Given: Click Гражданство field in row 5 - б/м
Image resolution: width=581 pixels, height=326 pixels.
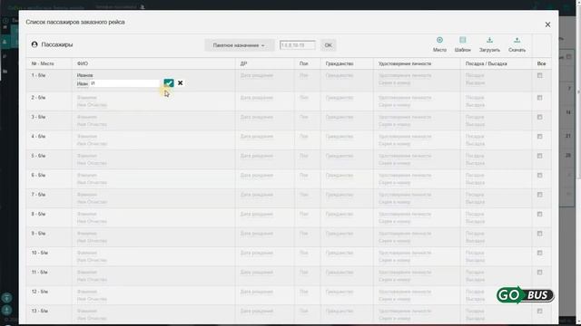Looking at the screenshot, I should point(339,156).
